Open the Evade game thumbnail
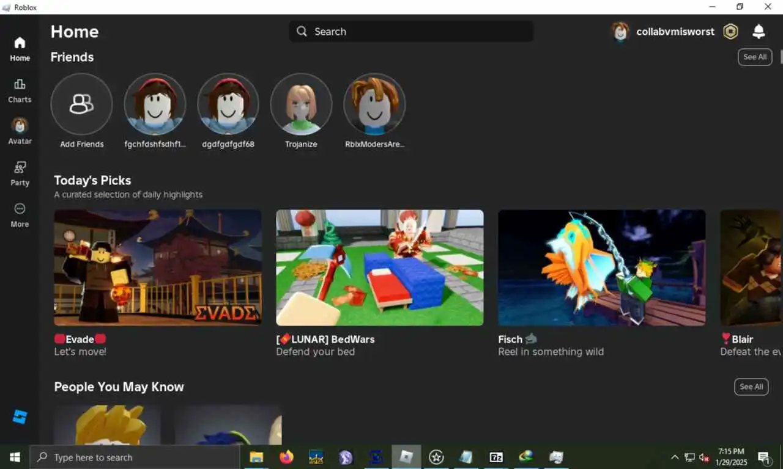Screen dimensions: 783x469 point(158,267)
